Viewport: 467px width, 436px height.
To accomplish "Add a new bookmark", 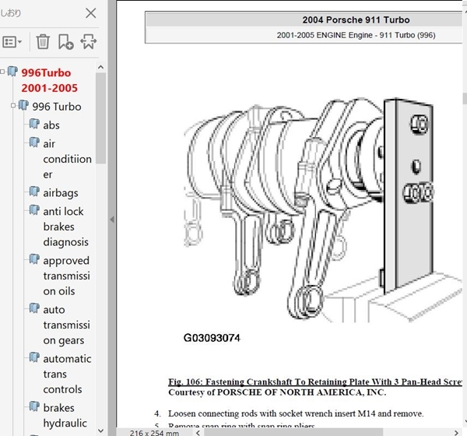I will [66, 41].
